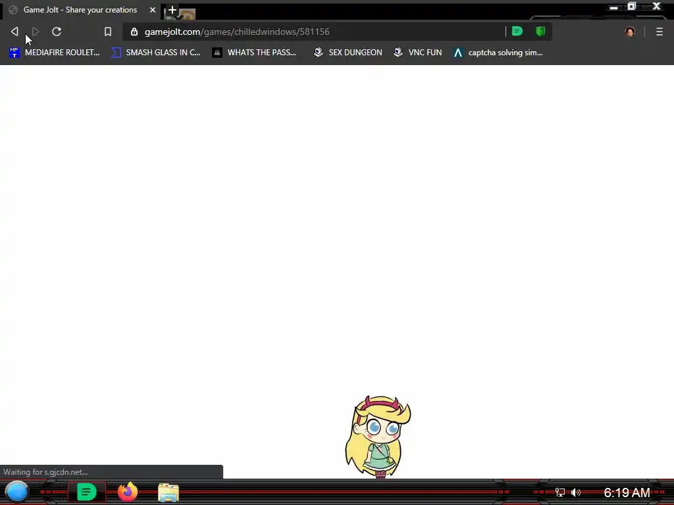This screenshot has height=505, width=674.
Task: Open the SMASH GLASS IN C... bookmark
Action: point(155,53)
